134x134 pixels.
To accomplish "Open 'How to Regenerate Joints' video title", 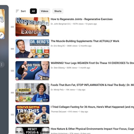I will (x=81, y=19).
